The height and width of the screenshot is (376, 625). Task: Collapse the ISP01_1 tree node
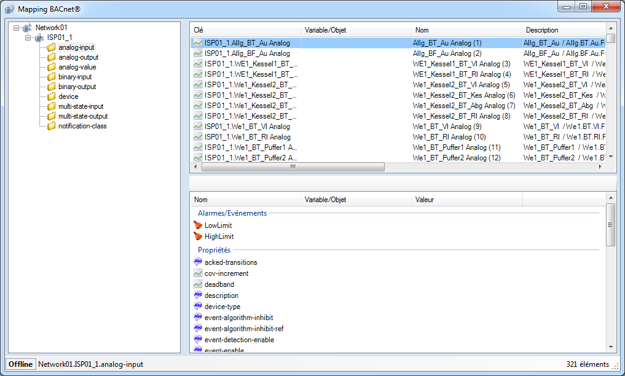[28, 38]
